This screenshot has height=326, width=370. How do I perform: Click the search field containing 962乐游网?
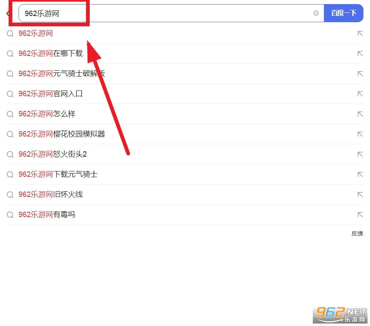pos(171,13)
